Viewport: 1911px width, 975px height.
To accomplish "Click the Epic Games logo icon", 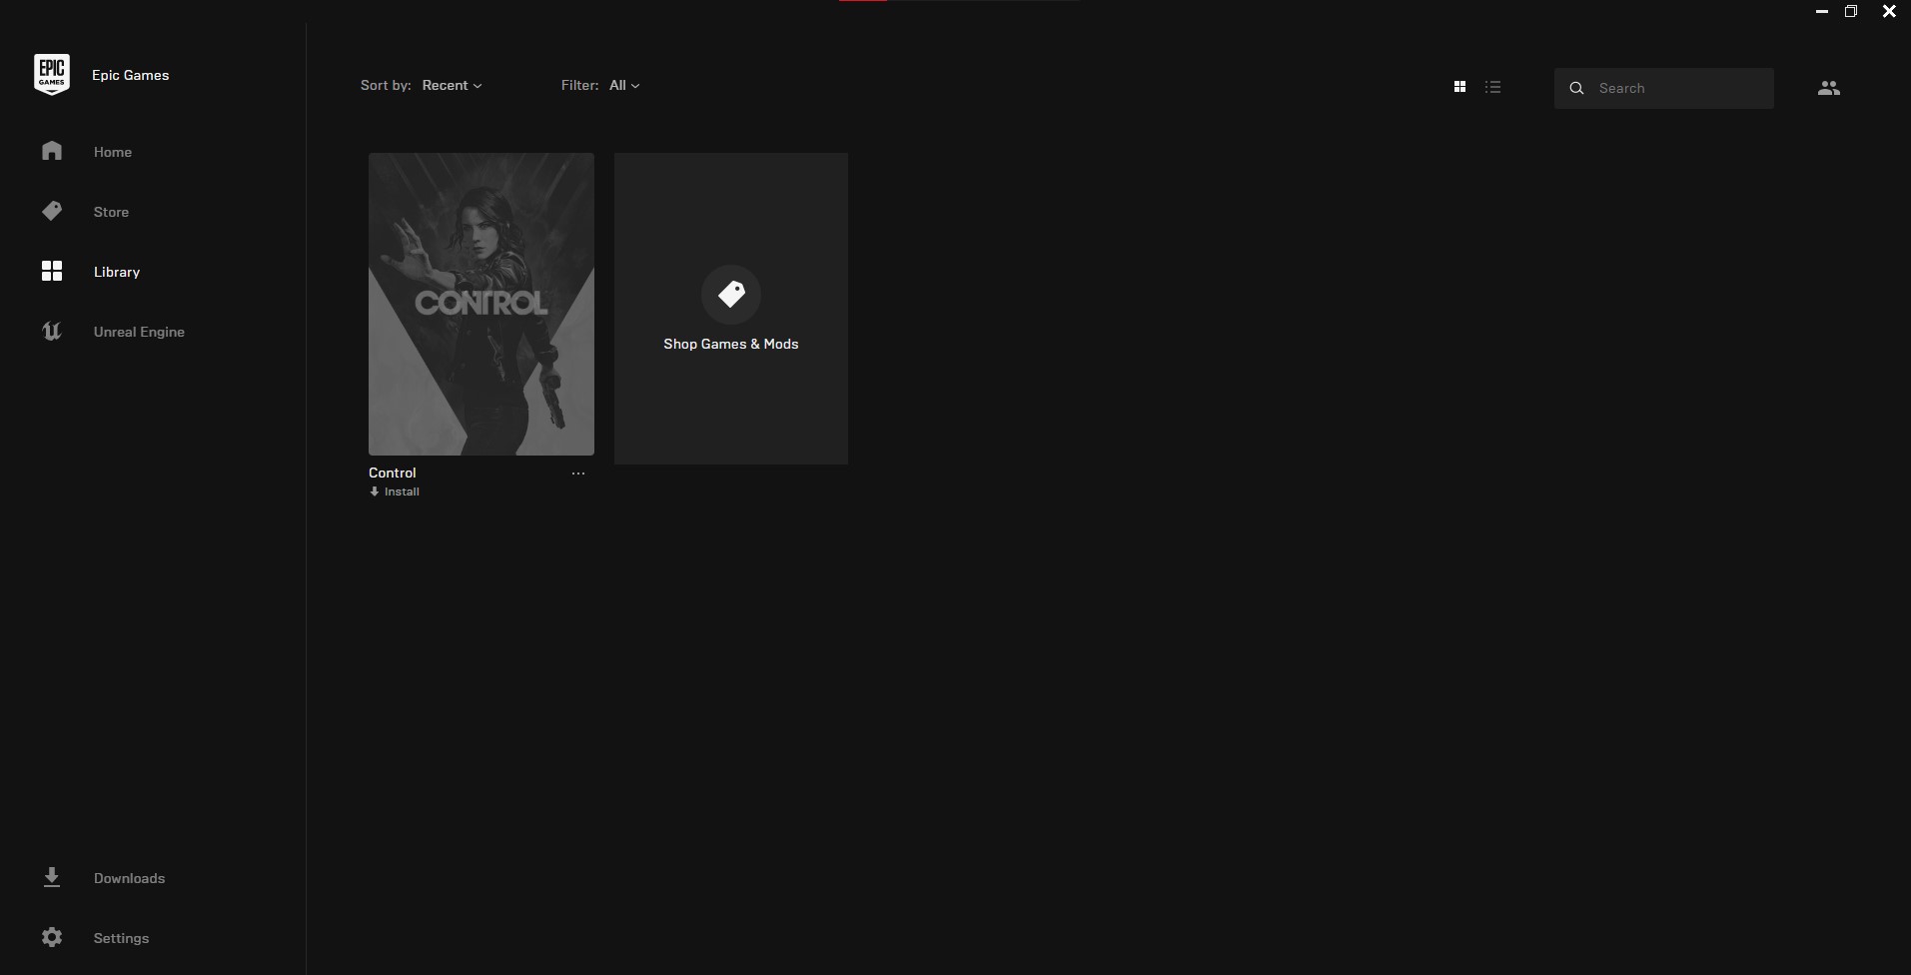I will 52,75.
